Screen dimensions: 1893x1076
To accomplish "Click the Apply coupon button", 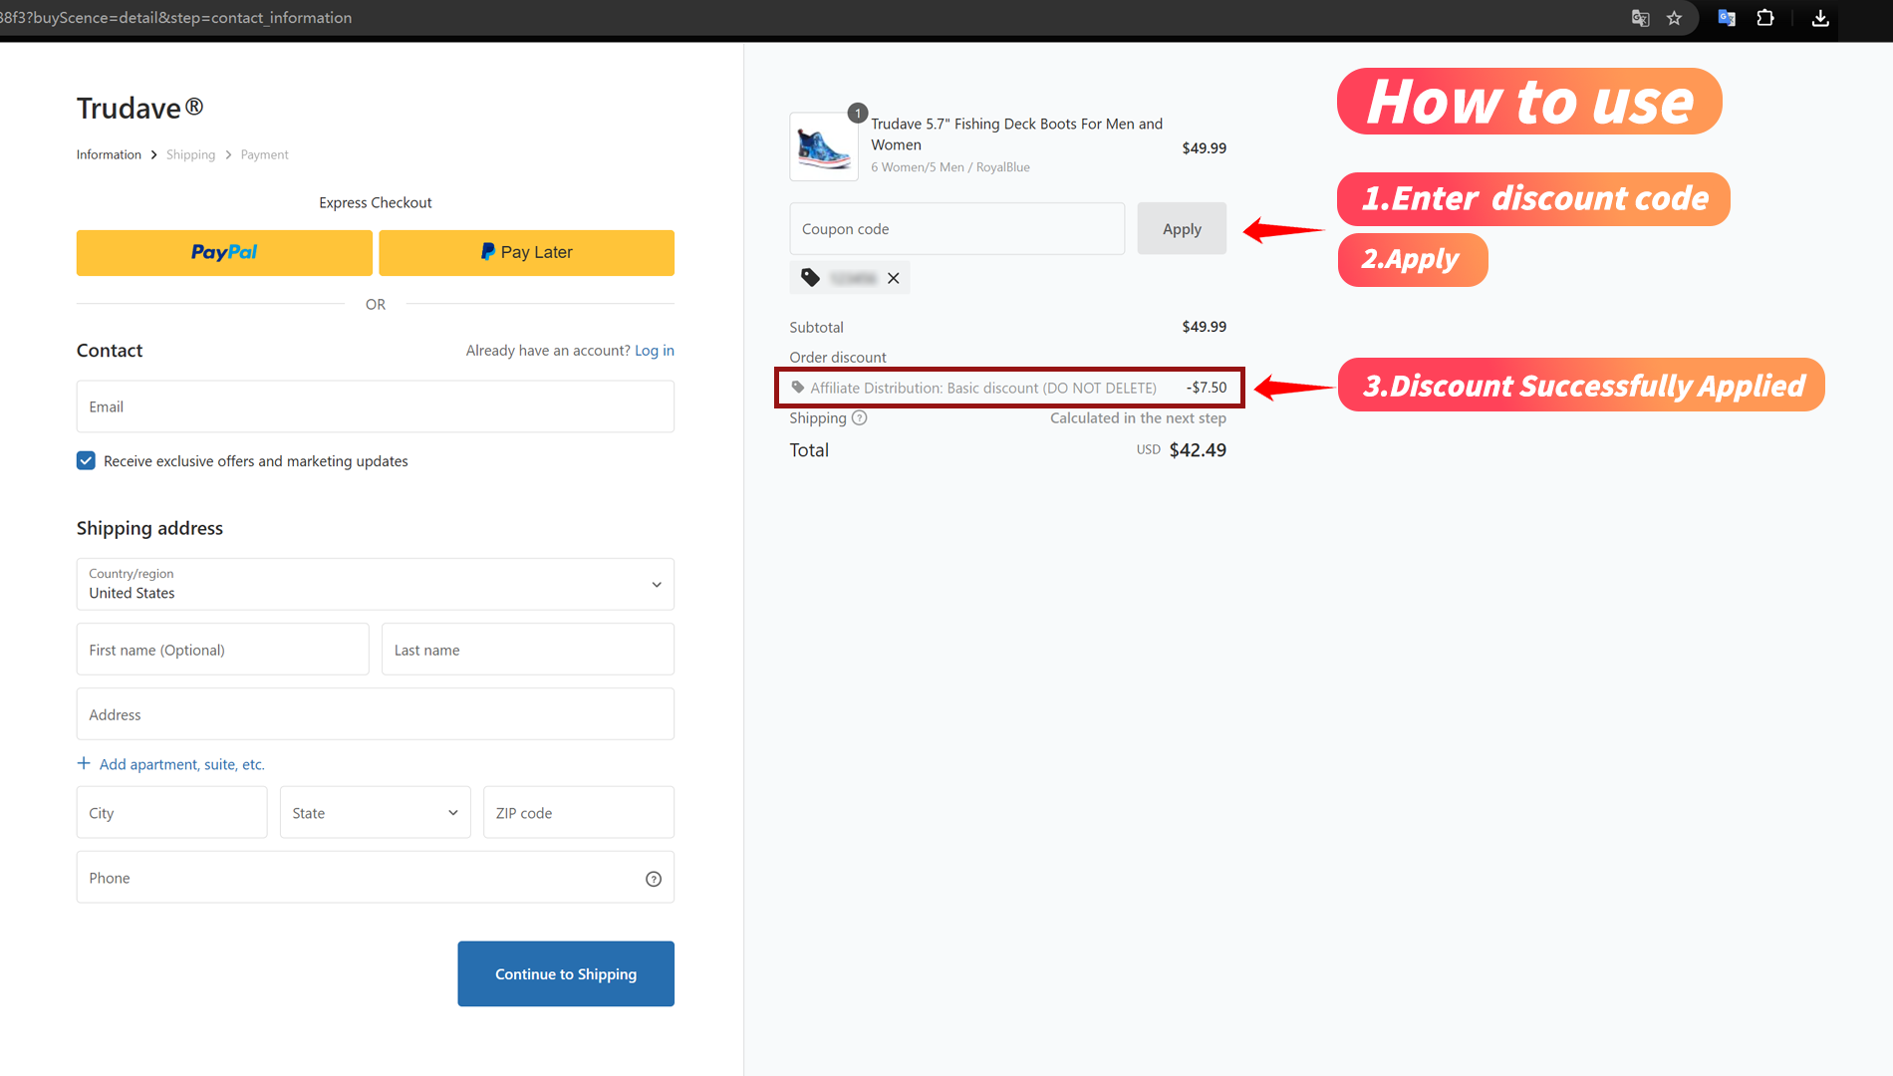I will pos(1182,229).
